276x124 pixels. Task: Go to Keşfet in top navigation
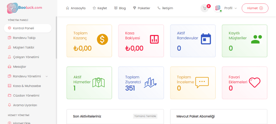tap(100, 8)
